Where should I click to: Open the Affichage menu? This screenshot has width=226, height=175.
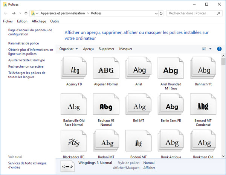click(39, 21)
